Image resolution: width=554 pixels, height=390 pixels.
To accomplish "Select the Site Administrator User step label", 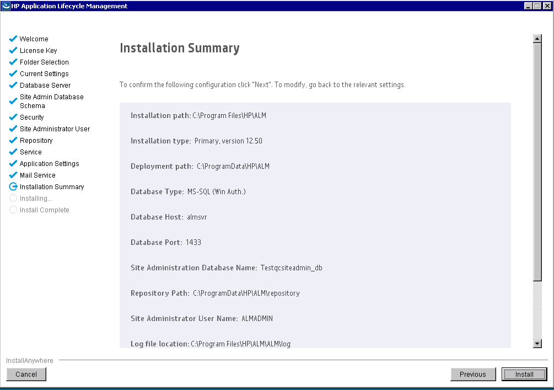I will (55, 129).
